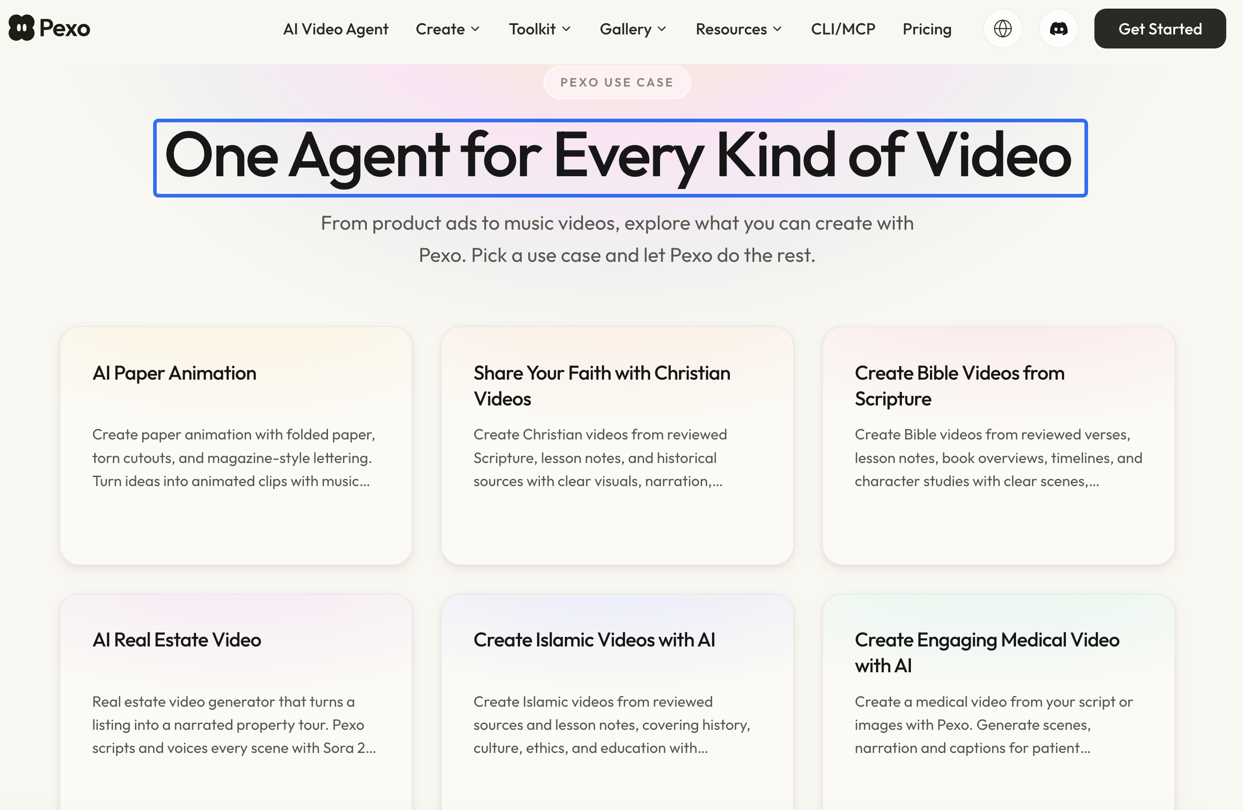Image resolution: width=1243 pixels, height=810 pixels.
Task: Open the Resources dropdown menu
Action: [x=738, y=29]
